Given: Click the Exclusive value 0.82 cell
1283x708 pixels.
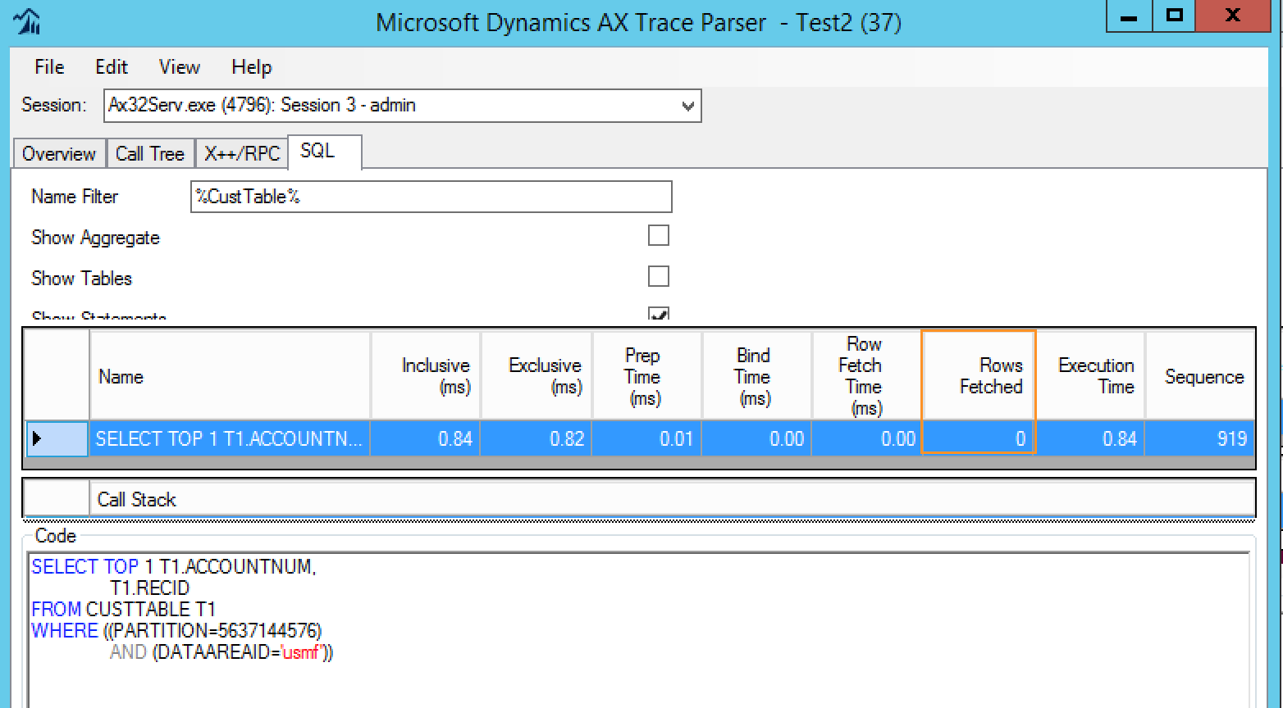Looking at the screenshot, I should (536, 438).
